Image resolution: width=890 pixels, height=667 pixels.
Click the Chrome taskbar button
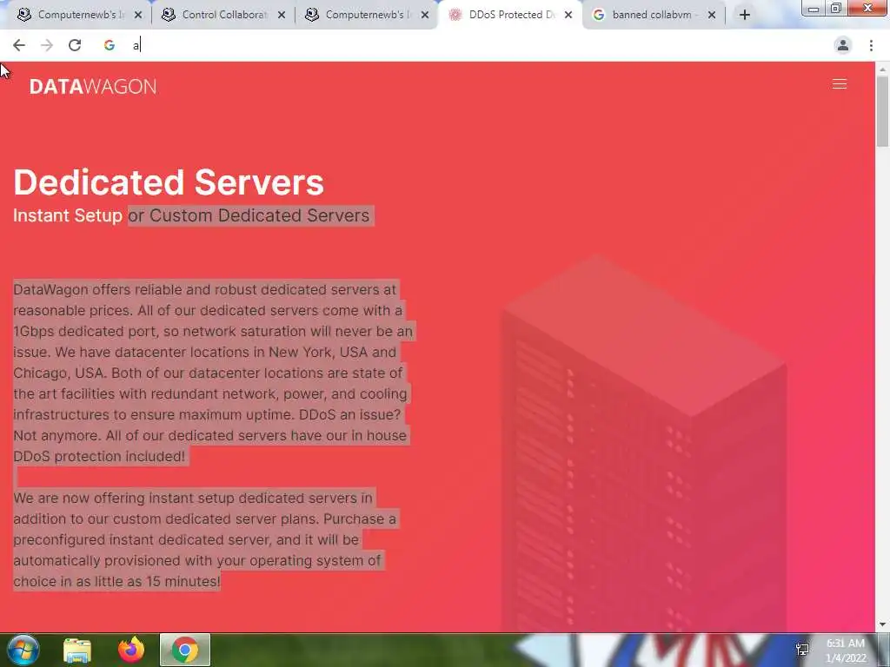point(185,650)
